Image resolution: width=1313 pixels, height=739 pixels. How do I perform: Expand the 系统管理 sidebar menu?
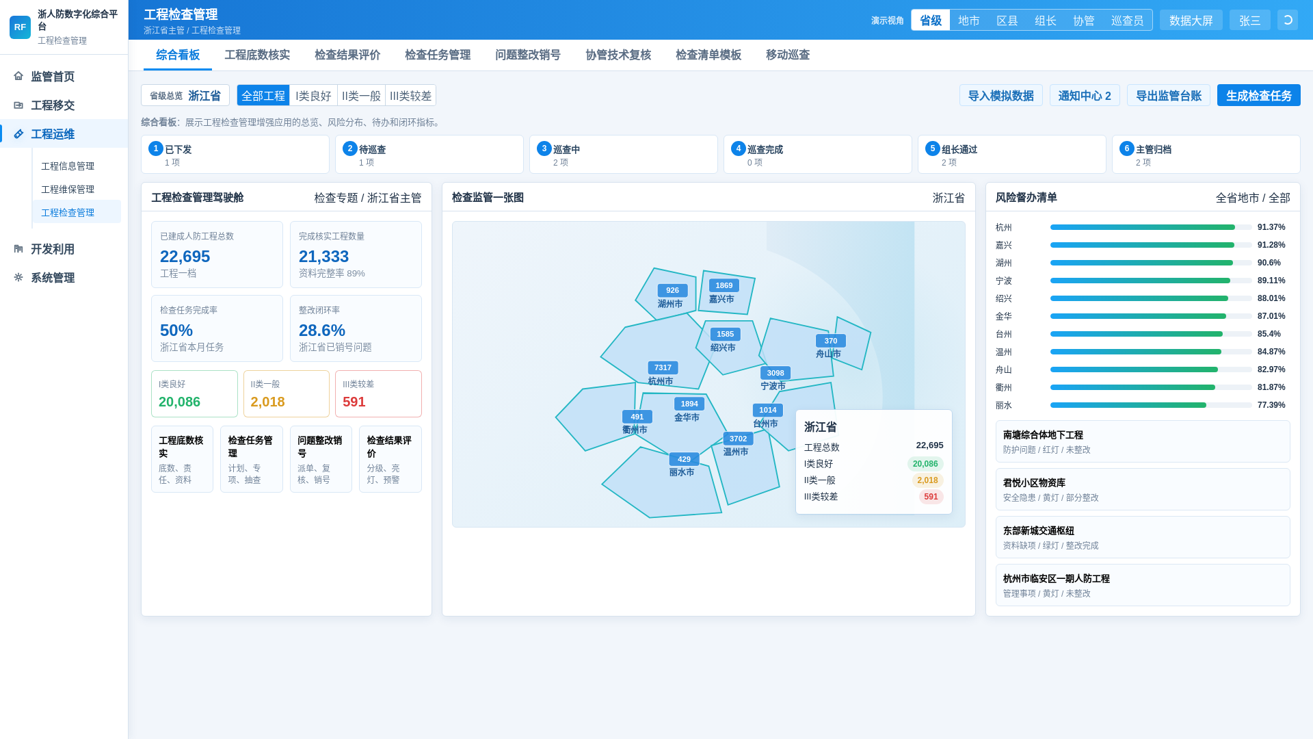click(x=64, y=277)
